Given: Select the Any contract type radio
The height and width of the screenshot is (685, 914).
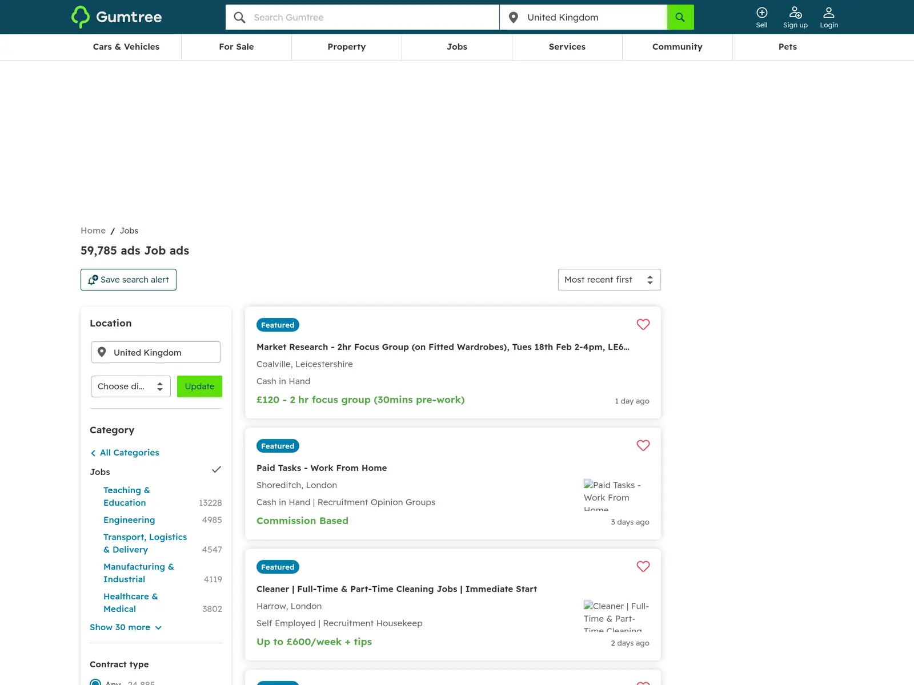Looking at the screenshot, I should tap(95, 683).
